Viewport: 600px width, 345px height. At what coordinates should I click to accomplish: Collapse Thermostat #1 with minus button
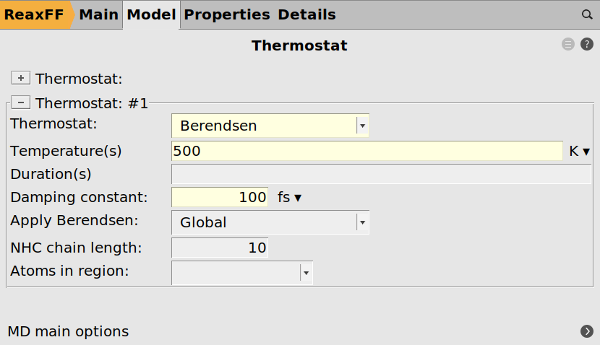pos(21,103)
